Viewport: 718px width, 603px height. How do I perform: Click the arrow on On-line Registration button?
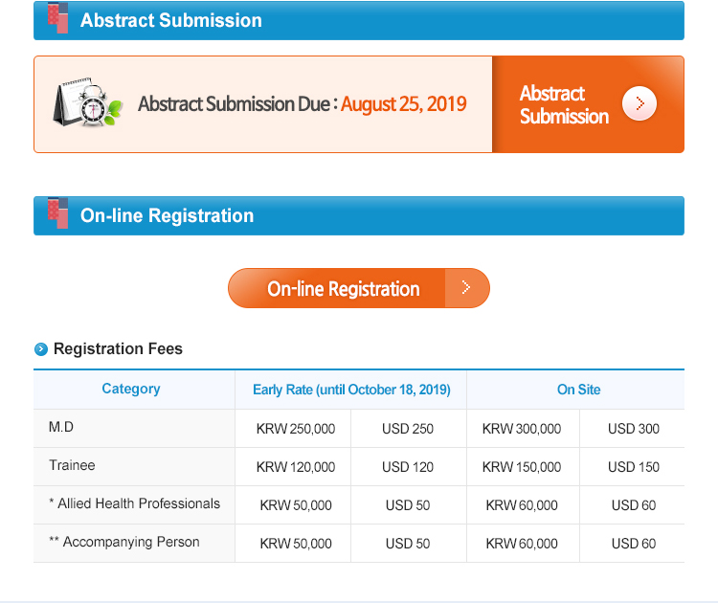466,287
